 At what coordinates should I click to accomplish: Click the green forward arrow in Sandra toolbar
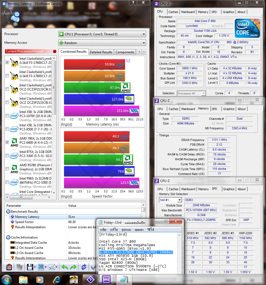pos(73,267)
